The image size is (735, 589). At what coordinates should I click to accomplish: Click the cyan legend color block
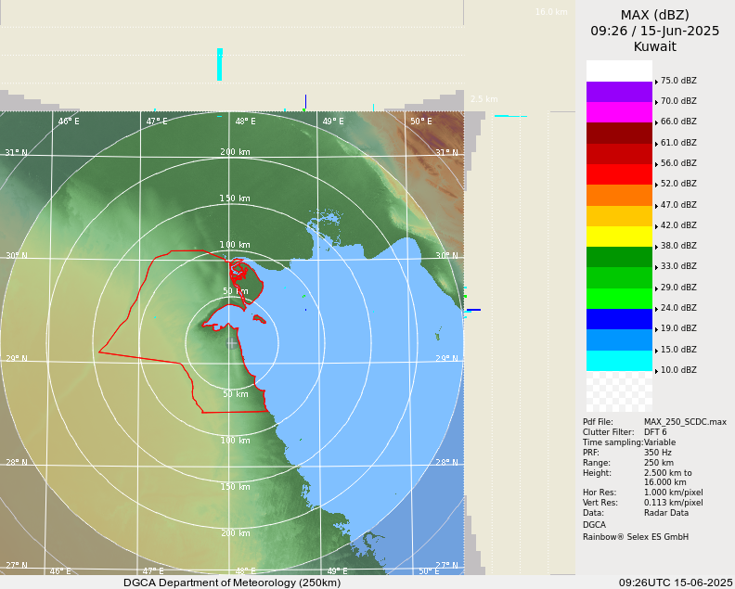tap(619, 361)
